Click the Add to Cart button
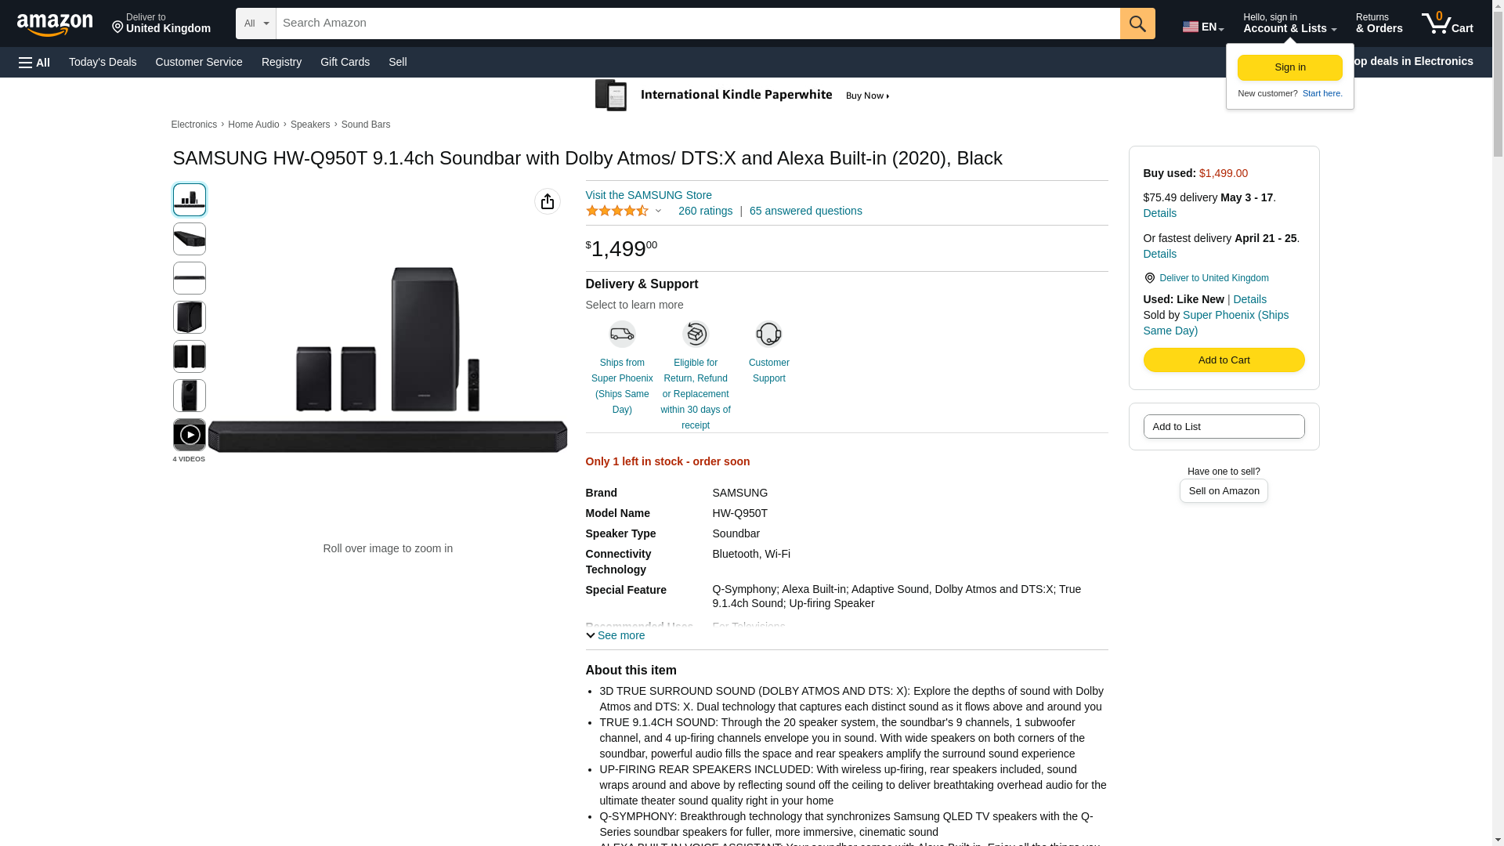This screenshot has width=1504, height=846. 1224,360
